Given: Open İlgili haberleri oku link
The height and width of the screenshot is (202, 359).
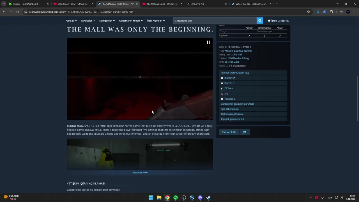Looking at the screenshot, I should tap(253, 109).
